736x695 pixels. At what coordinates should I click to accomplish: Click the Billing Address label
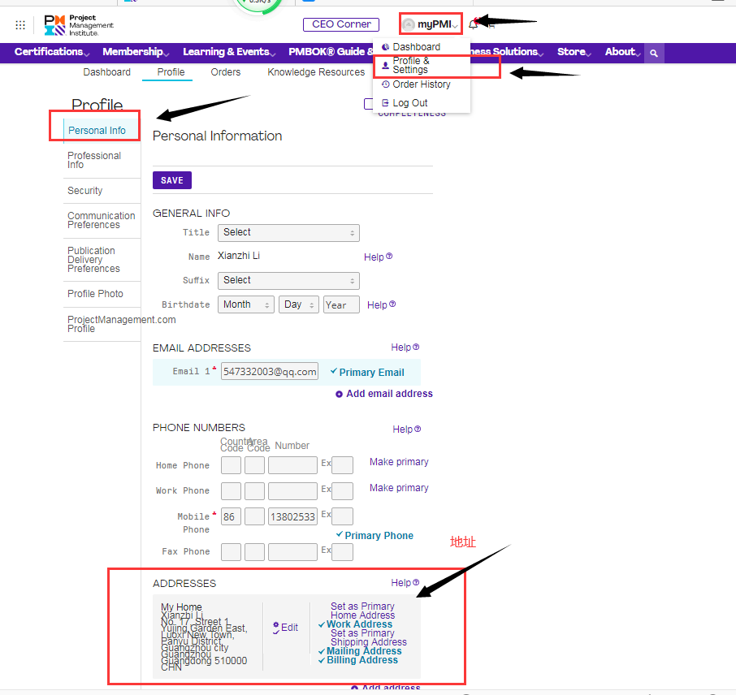tap(362, 660)
